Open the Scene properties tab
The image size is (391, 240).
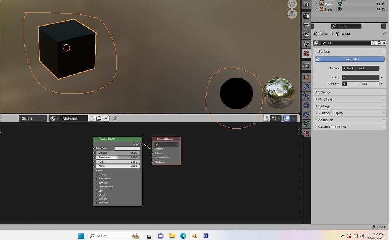306,44
